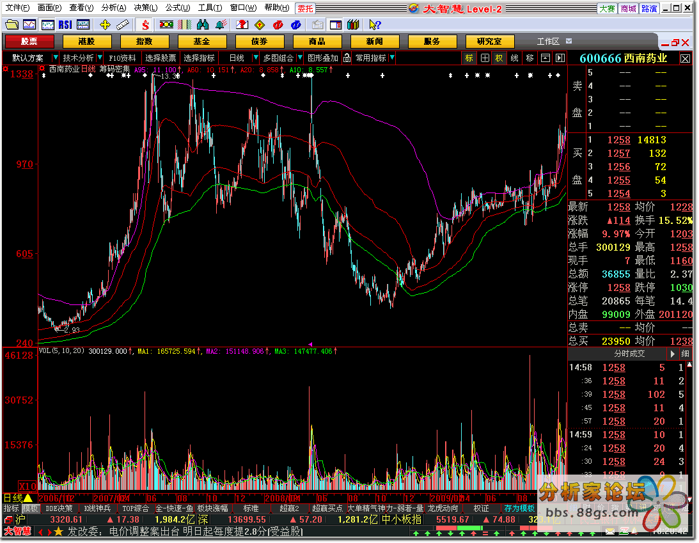Toggle the 线 drawing line button
Image resolution: width=699 pixels, height=543 pixels.
point(514,58)
